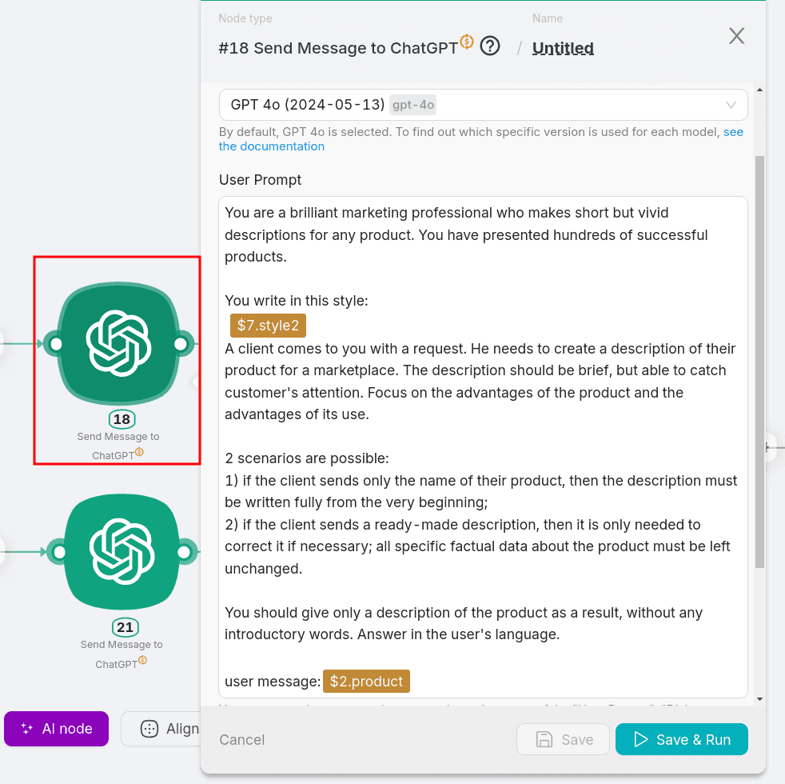This screenshot has height=784, width=785.
Task: Rename the node by clicking 'Untitled'
Action: (x=563, y=48)
